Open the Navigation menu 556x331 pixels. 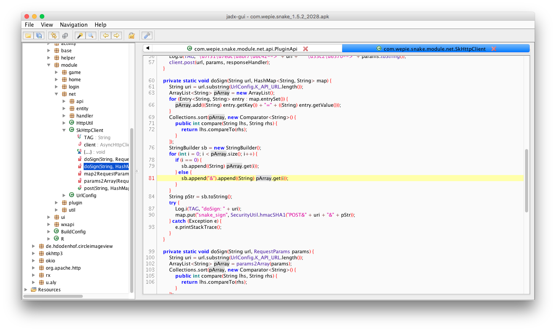coord(74,25)
